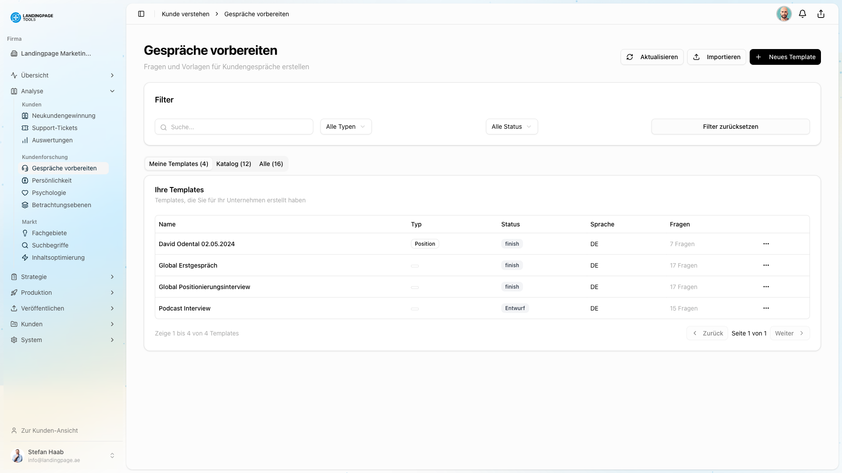Click the Betrachtungsebenen layers icon
The height and width of the screenshot is (473, 842).
pos(25,205)
